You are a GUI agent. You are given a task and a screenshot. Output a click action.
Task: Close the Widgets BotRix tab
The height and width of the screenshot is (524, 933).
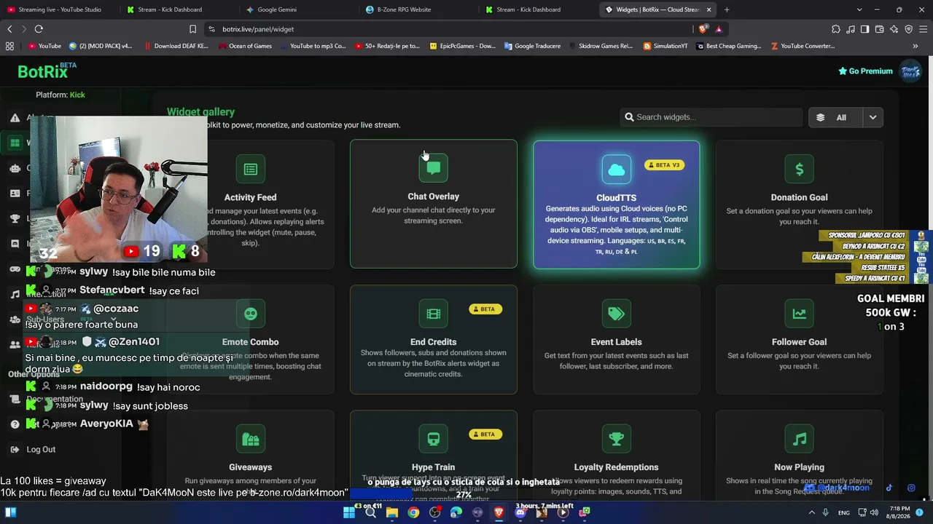(x=708, y=9)
